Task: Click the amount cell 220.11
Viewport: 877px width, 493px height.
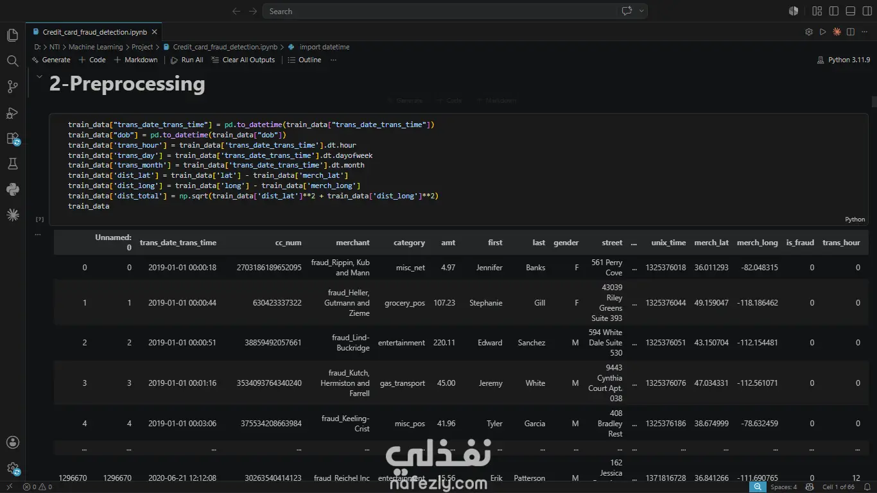Action: pyautogui.click(x=444, y=343)
